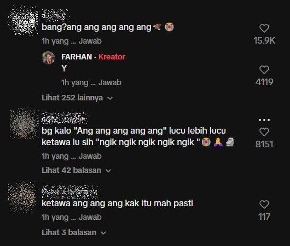
Task: Click the third commenter's blurred username
Action: pyautogui.click(x=69, y=191)
